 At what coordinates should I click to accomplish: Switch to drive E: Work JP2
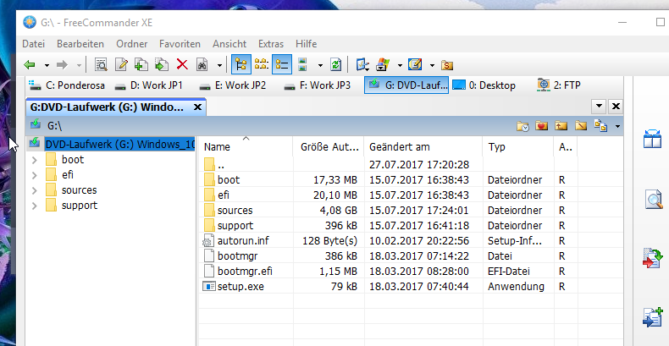coord(233,85)
